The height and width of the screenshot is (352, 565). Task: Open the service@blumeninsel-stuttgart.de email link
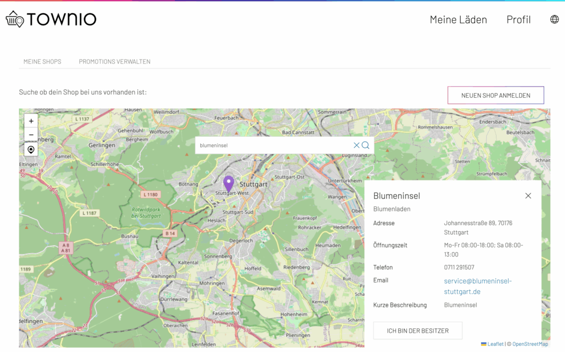coord(477,286)
